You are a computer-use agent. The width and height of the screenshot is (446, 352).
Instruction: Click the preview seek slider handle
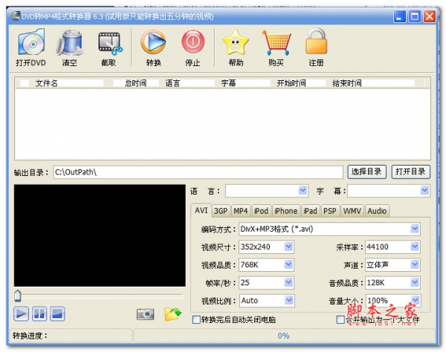coord(18,296)
